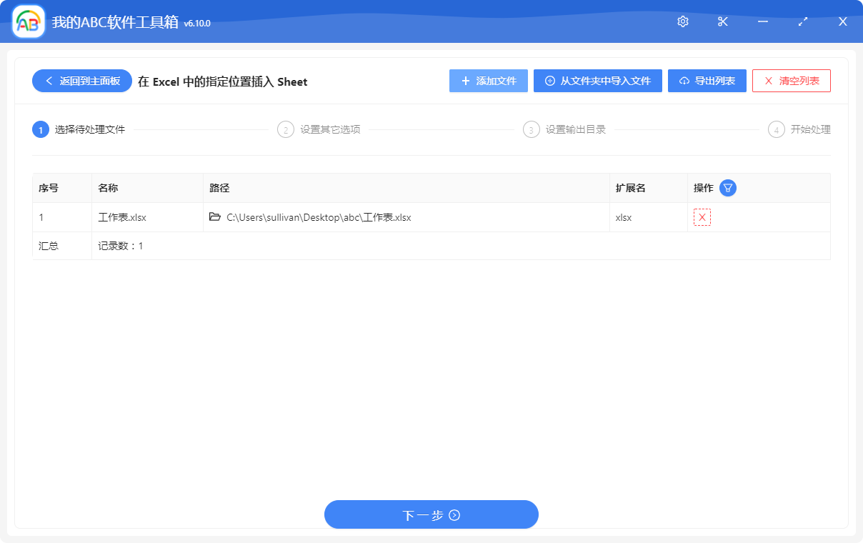863x543 pixels.
Task: Open settings via the gear icon
Action: (x=683, y=21)
